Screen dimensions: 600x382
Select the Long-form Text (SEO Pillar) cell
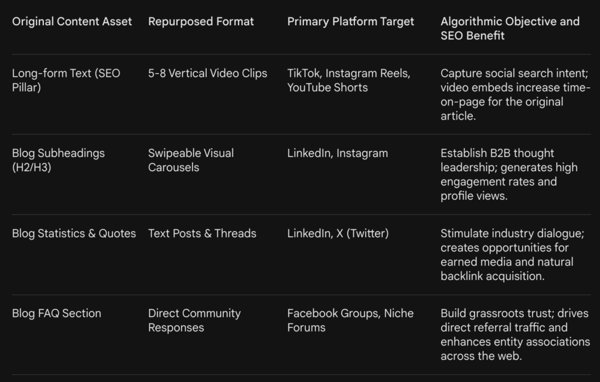coord(66,80)
